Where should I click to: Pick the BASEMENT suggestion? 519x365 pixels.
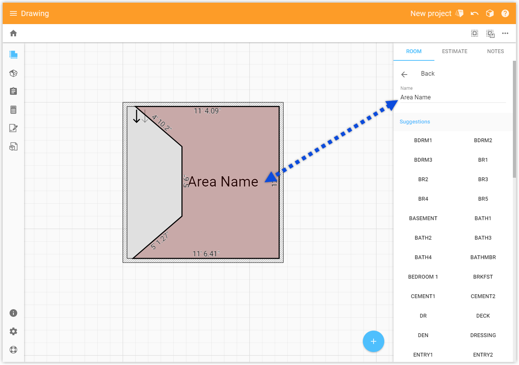click(x=423, y=218)
